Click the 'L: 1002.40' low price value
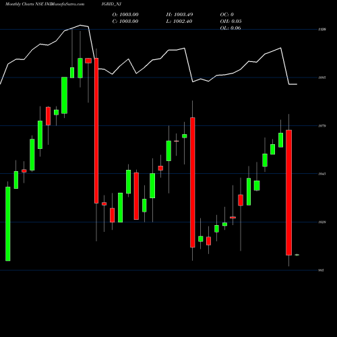Screen dimensions: 337x337 click(179, 22)
